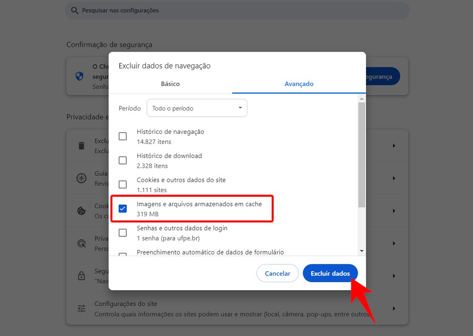Expand the Configurações do site row arrow
Screen dimensions: 473x336
tap(394, 308)
